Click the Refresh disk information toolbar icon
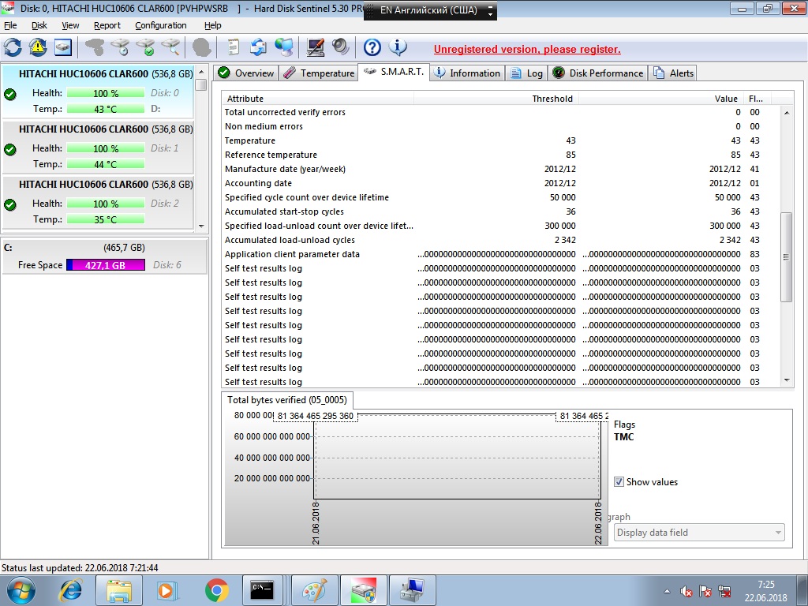 tap(13, 47)
